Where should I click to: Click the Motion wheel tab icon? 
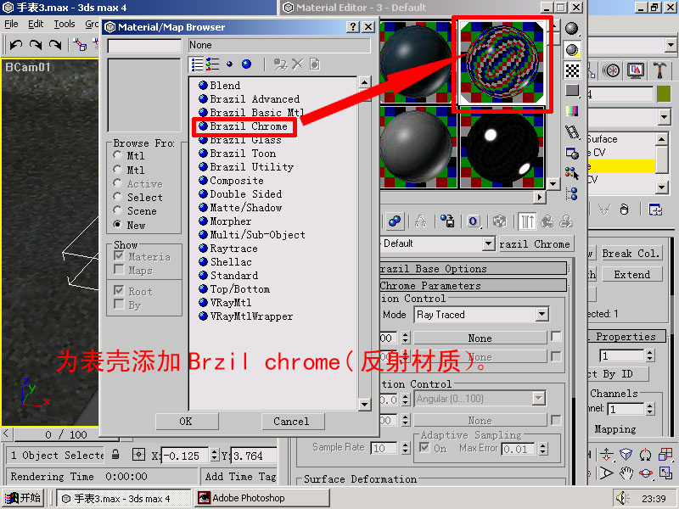[611, 70]
